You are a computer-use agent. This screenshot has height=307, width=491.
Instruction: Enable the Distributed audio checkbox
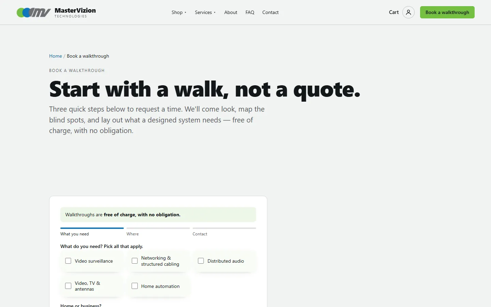click(201, 261)
